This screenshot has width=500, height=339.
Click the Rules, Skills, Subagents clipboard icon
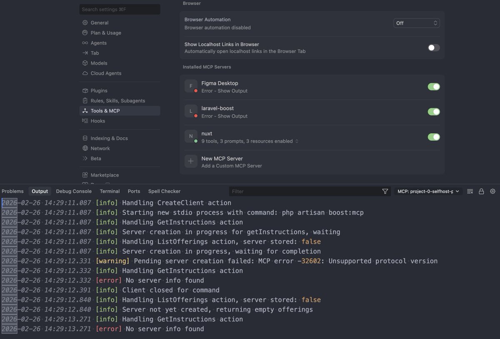click(x=85, y=101)
